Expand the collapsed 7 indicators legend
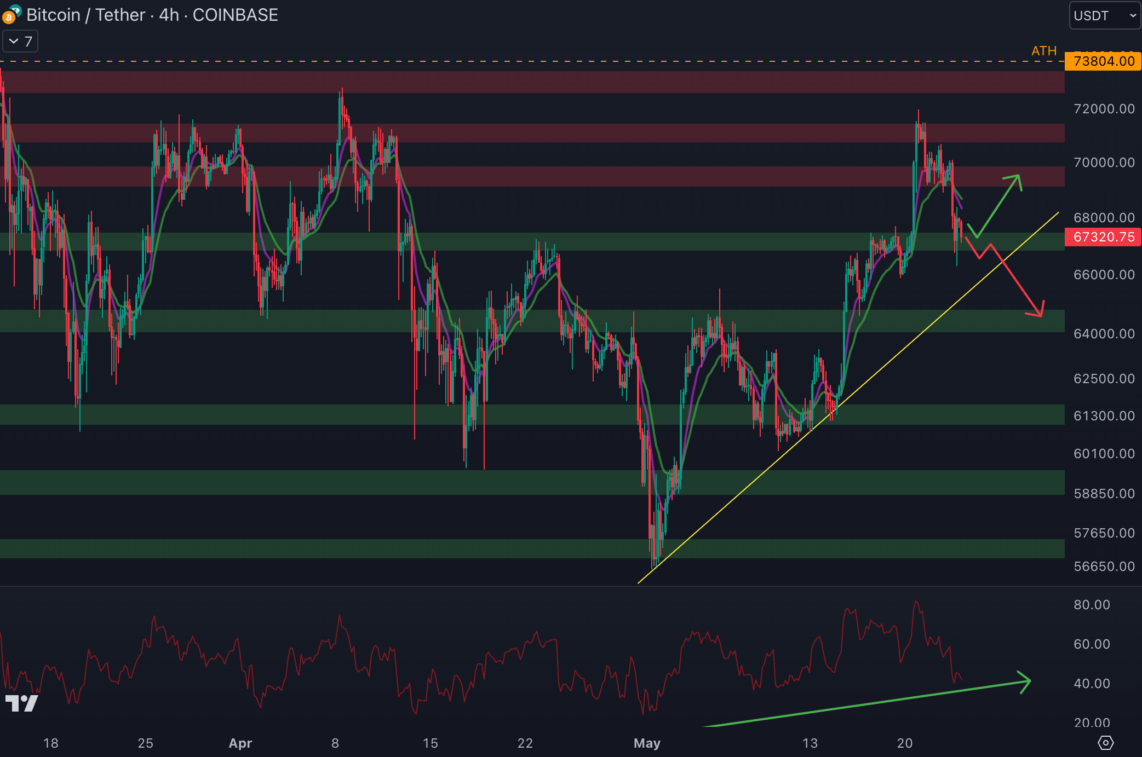 tap(20, 42)
